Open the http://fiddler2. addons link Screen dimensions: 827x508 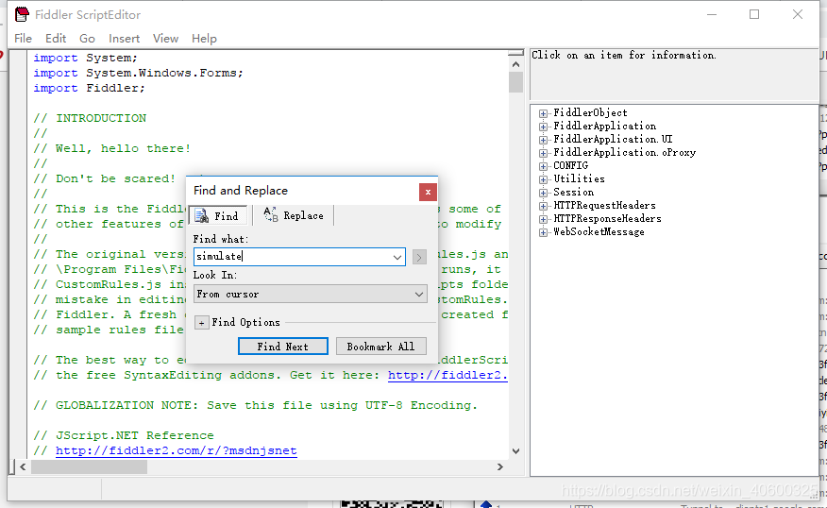447,375
